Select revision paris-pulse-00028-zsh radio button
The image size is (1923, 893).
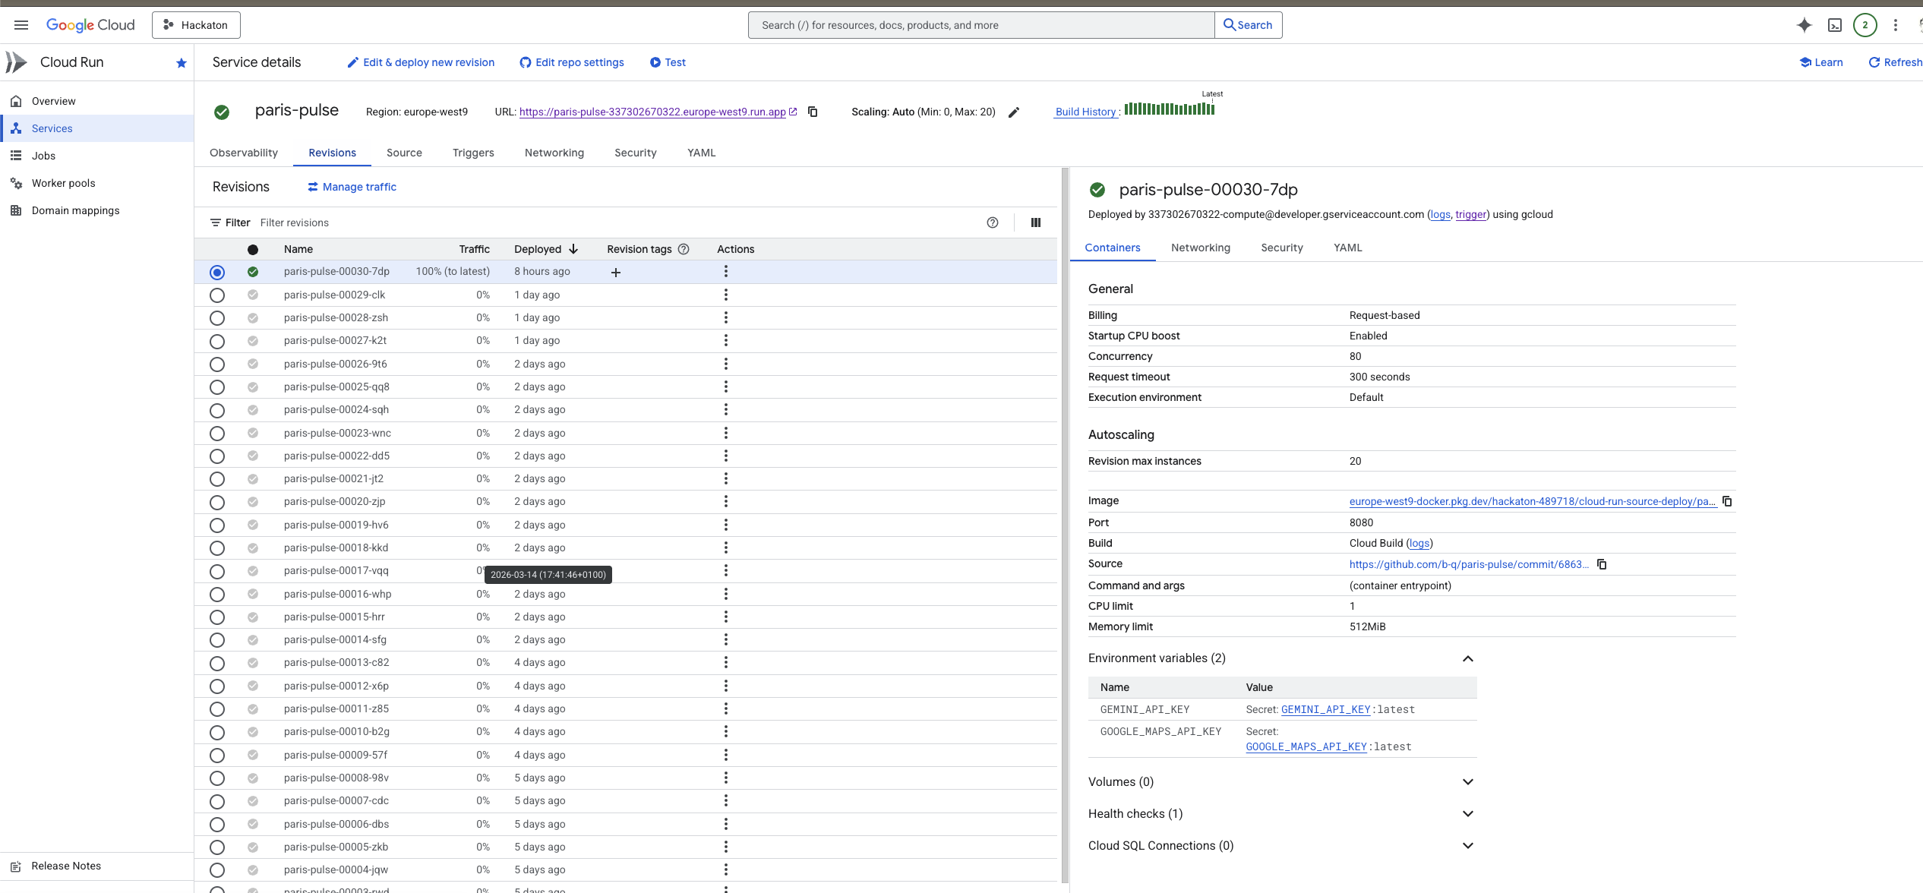click(x=217, y=318)
